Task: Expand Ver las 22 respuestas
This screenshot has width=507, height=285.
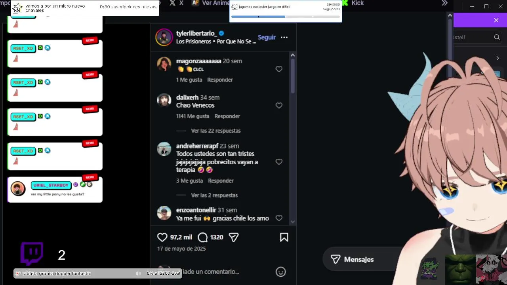Action: click(x=216, y=131)
